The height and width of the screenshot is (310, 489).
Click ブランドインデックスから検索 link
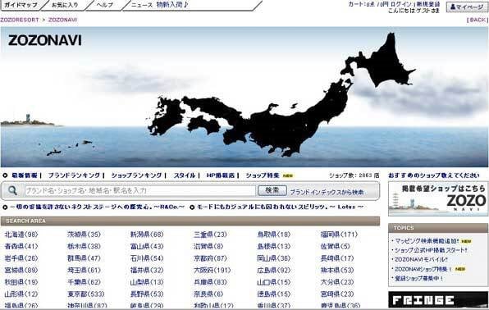(327, 192)
